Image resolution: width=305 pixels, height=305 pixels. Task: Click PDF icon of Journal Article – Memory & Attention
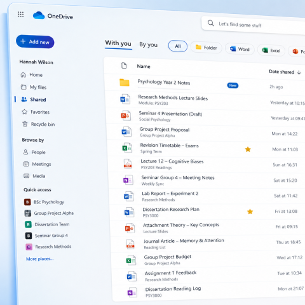[x=130, y=244]
